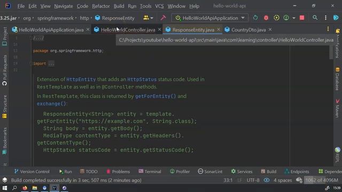
Task: Open the Database tool window
Action: (x=337, y=79)
